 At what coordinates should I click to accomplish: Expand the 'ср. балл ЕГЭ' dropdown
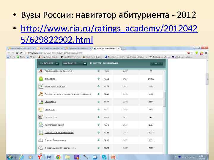[49, 63]
